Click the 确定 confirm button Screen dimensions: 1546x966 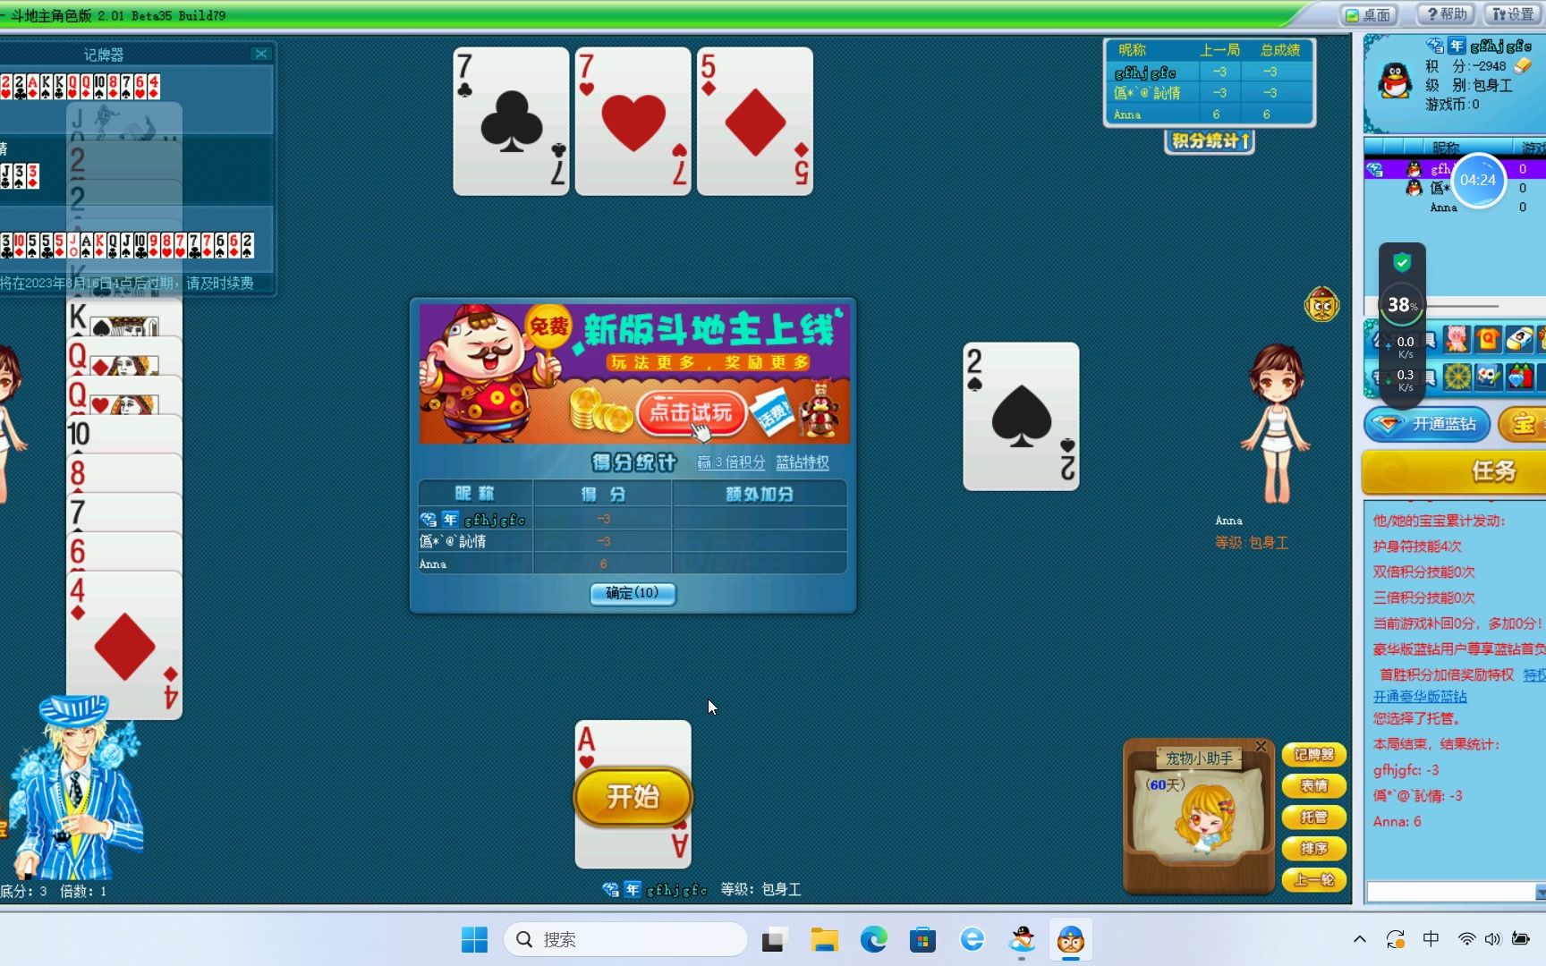click(x=633, y=593)
